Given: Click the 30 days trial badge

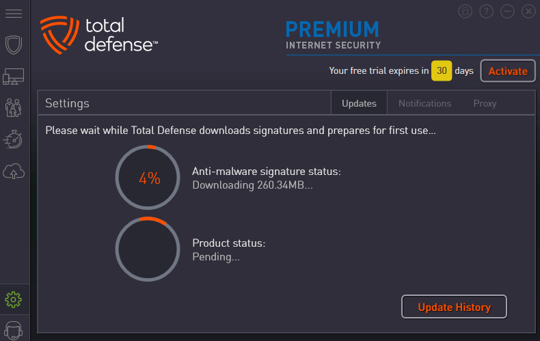Looking at the screenshot, I should point(442,70).
